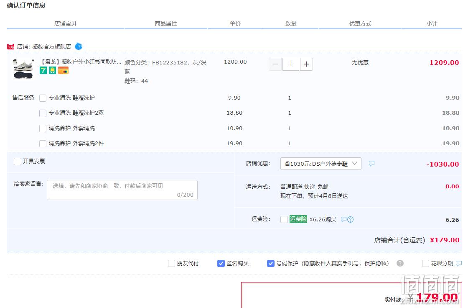Click the 现在下单，预计4月8日送达 delivery estimate
The height and width of the screenshot is (308, 463).
(314, 196)
